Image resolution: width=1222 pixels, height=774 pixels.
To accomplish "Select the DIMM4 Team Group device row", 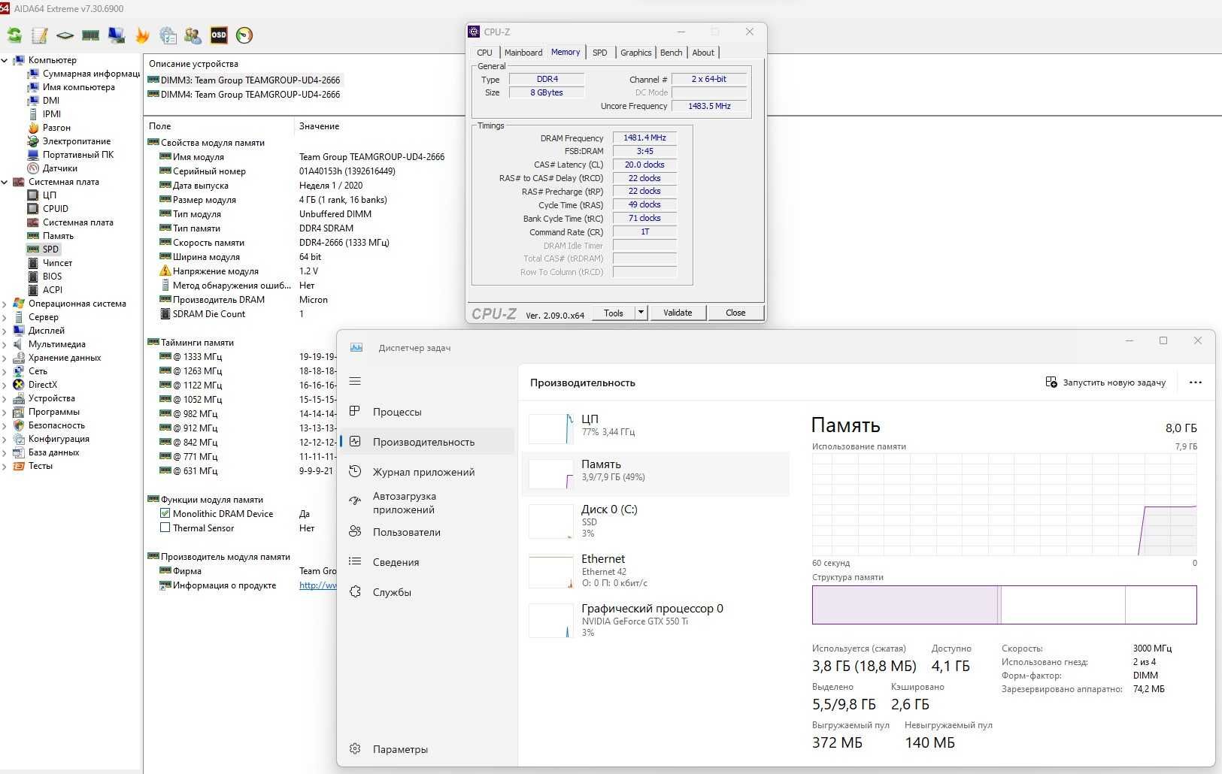I will click(x=244, y=95).
